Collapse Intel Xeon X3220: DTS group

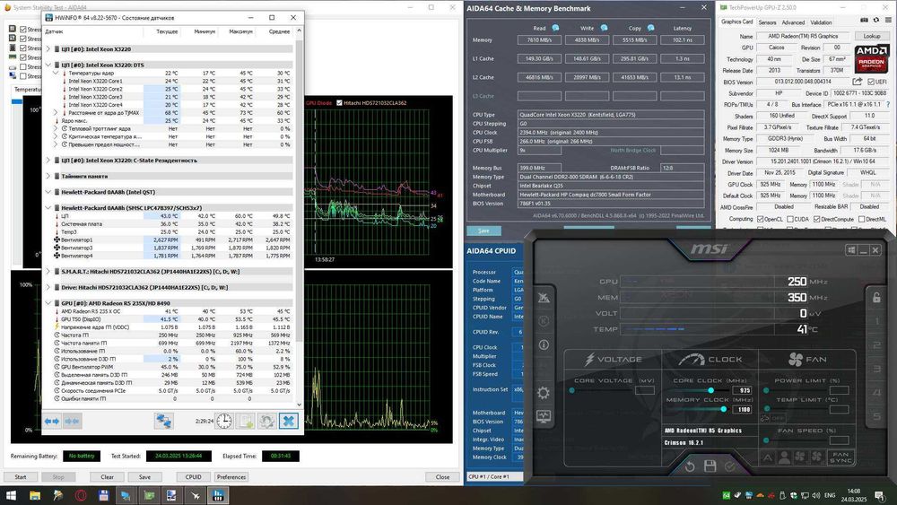click(48, 65)
